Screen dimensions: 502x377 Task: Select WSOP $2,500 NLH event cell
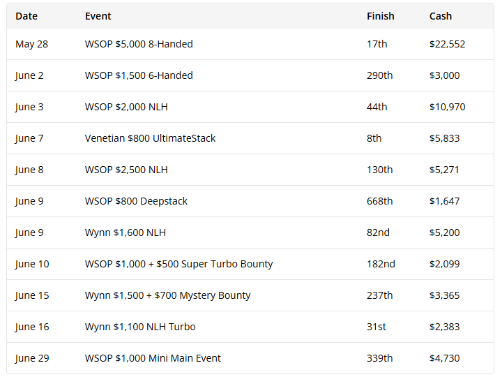126,170
